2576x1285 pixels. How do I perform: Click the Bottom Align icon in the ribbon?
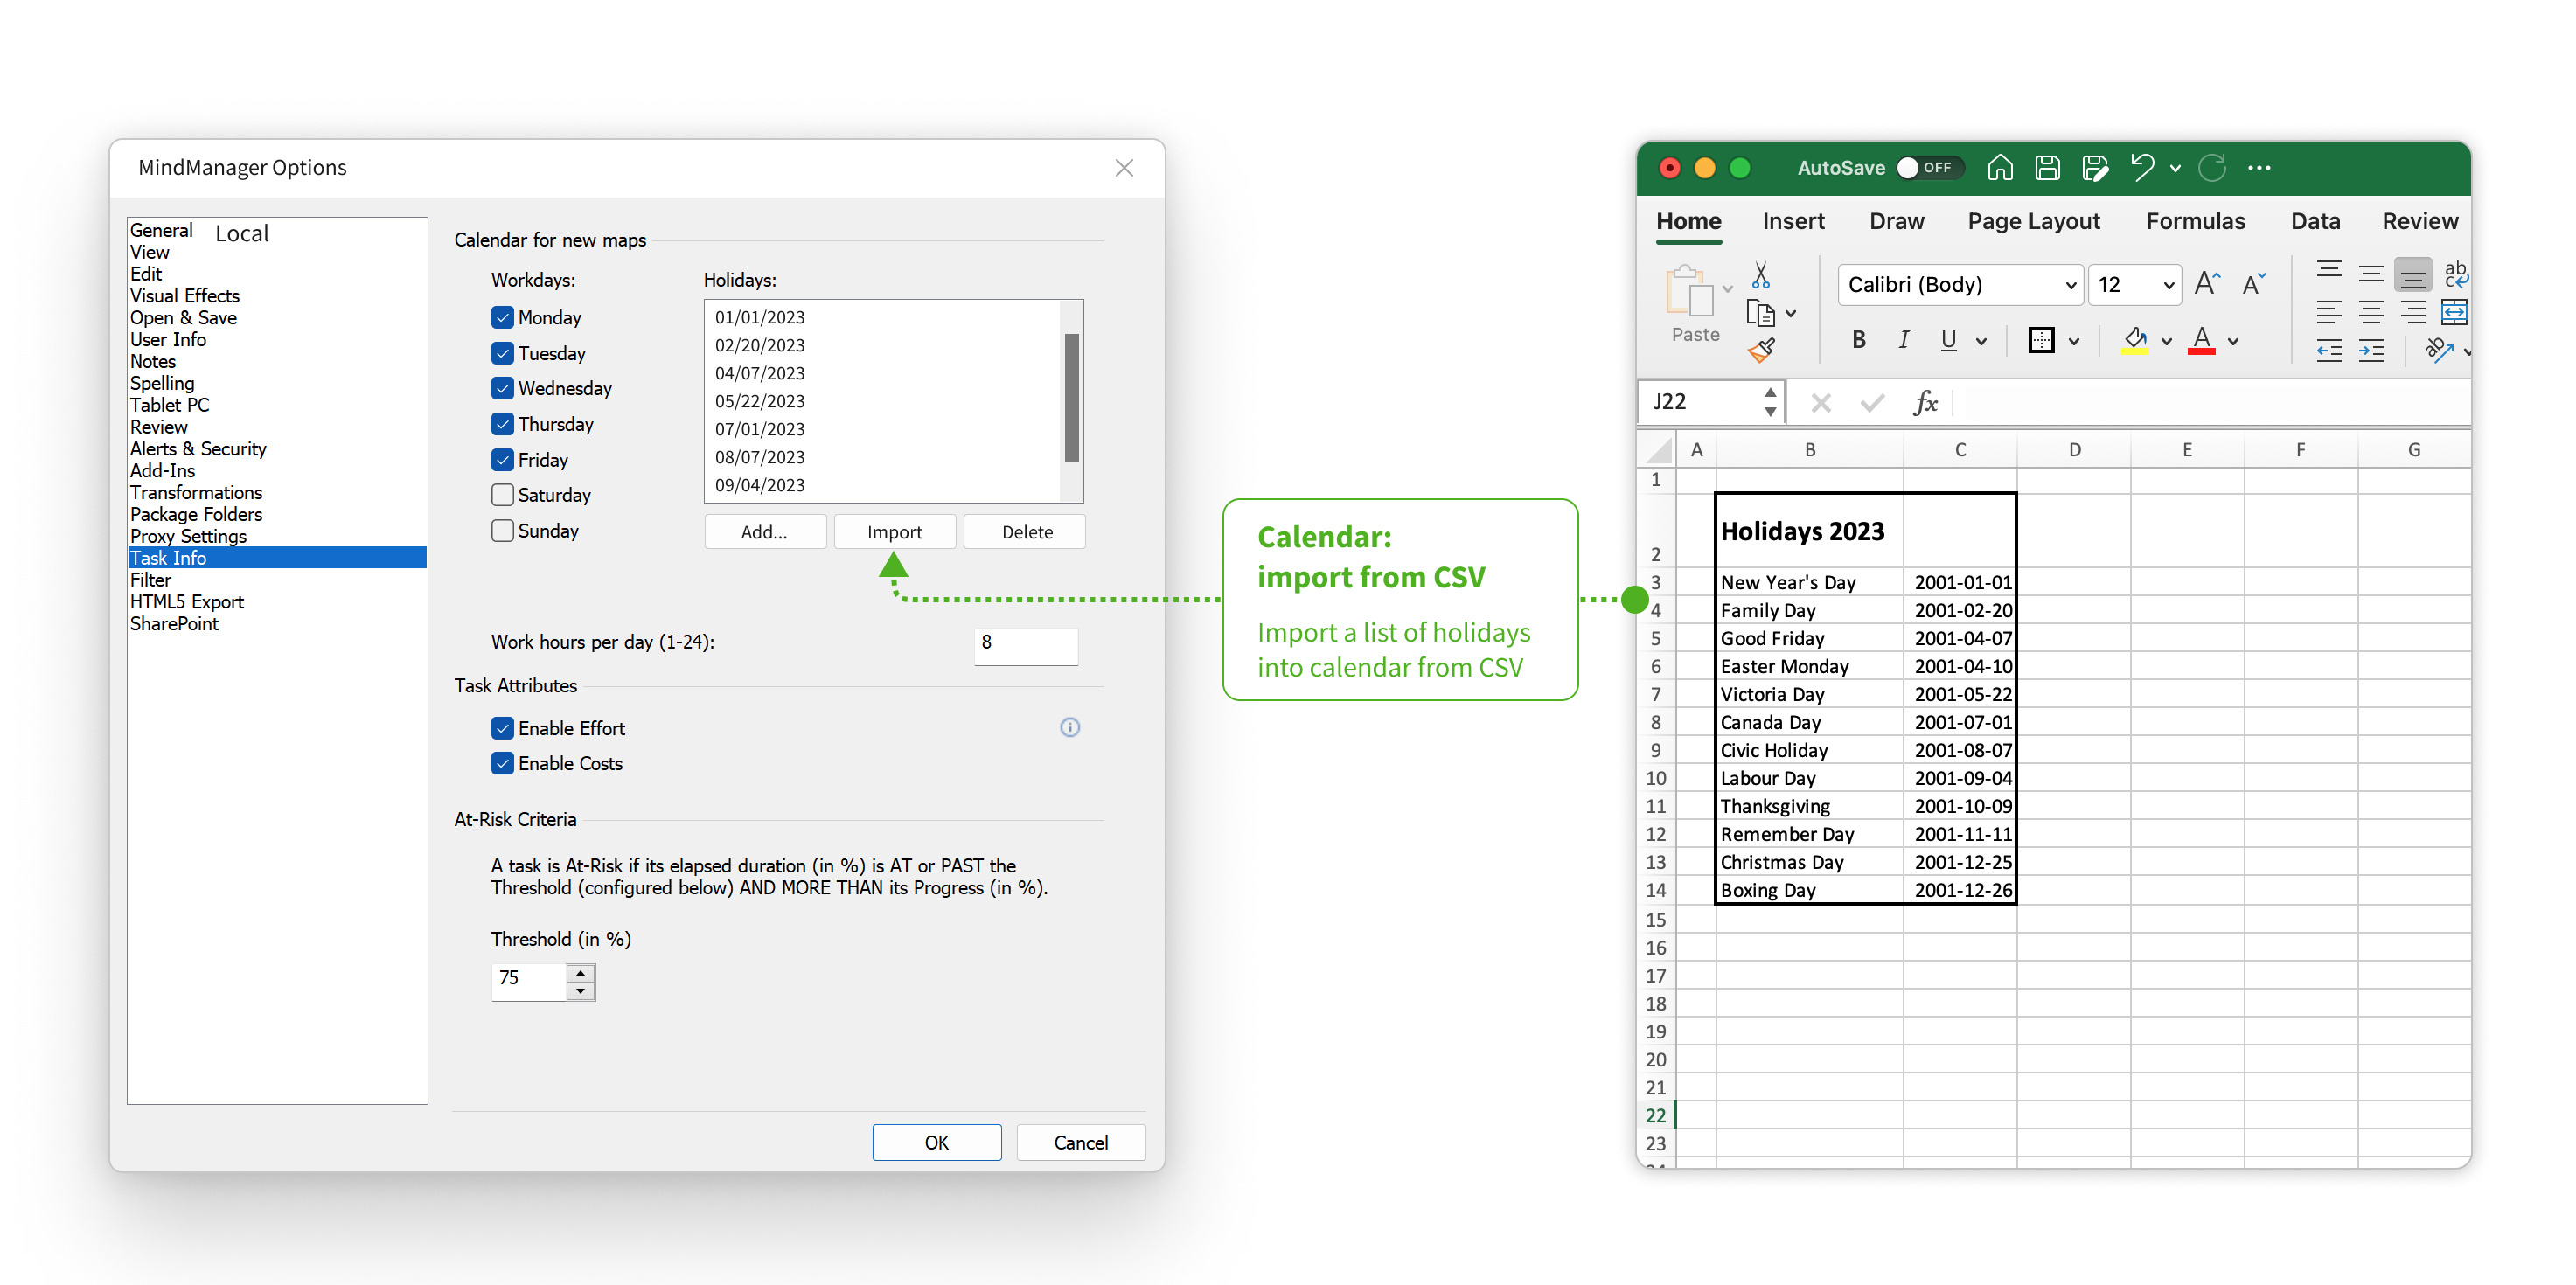(2413, 274)
